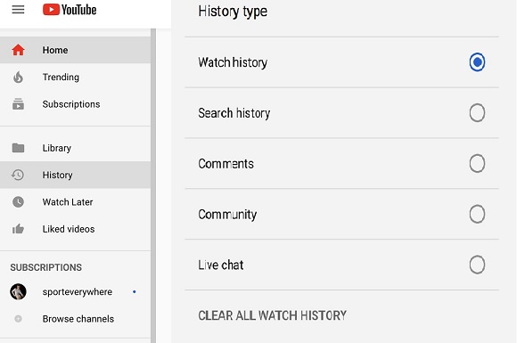Viewport: 517px width, 343px height.
Task: Click the Subscriptions stack icon
Action: point(18,104)
